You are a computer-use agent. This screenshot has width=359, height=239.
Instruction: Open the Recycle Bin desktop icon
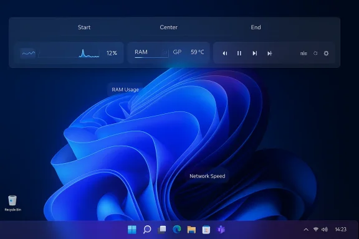point(12,203)
